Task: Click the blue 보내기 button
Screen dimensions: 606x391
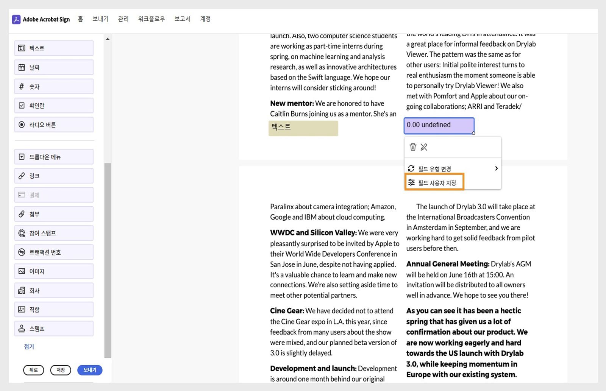Action: [90, 370]
